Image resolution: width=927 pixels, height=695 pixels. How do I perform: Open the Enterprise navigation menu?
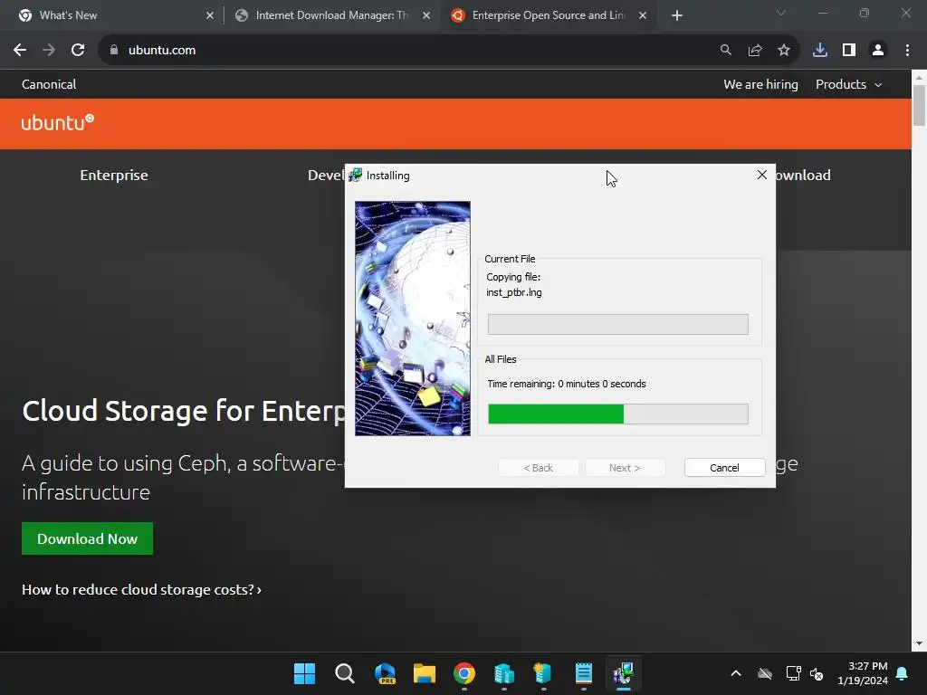(x=114, y=176)
